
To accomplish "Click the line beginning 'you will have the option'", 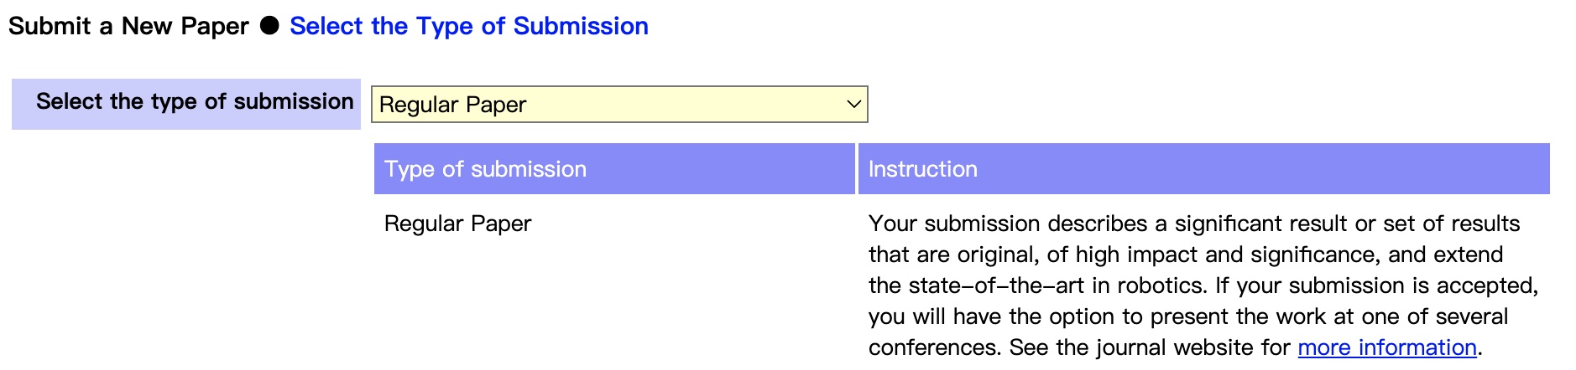I will click(1188, 316).
